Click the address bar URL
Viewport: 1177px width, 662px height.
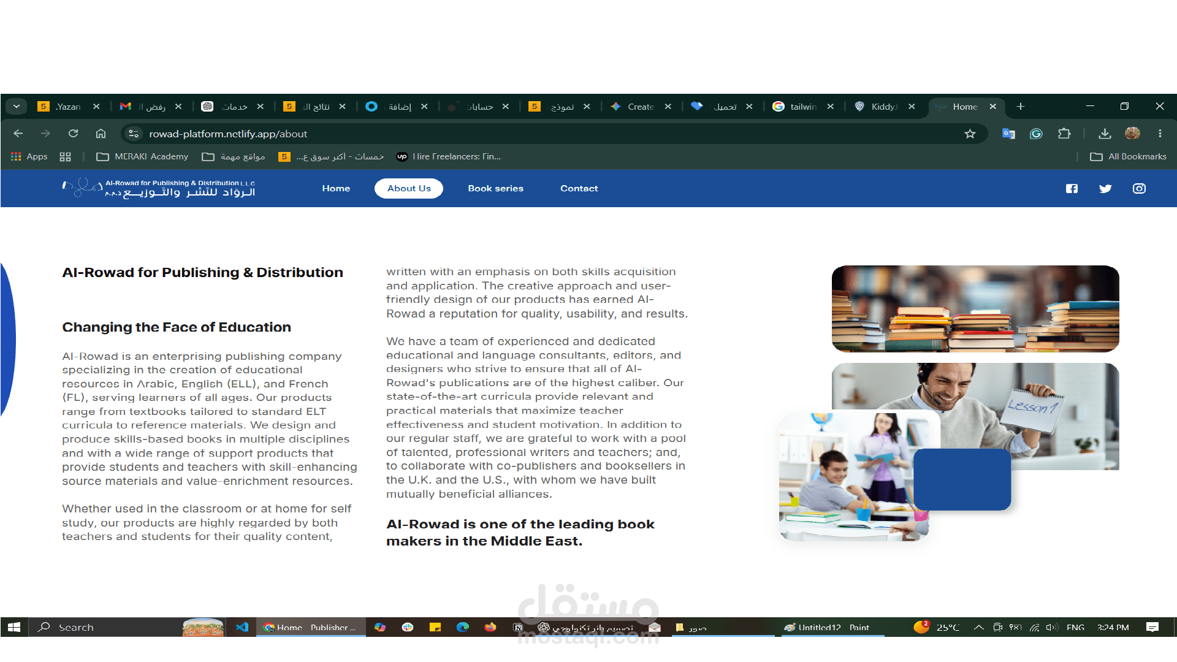228,134
